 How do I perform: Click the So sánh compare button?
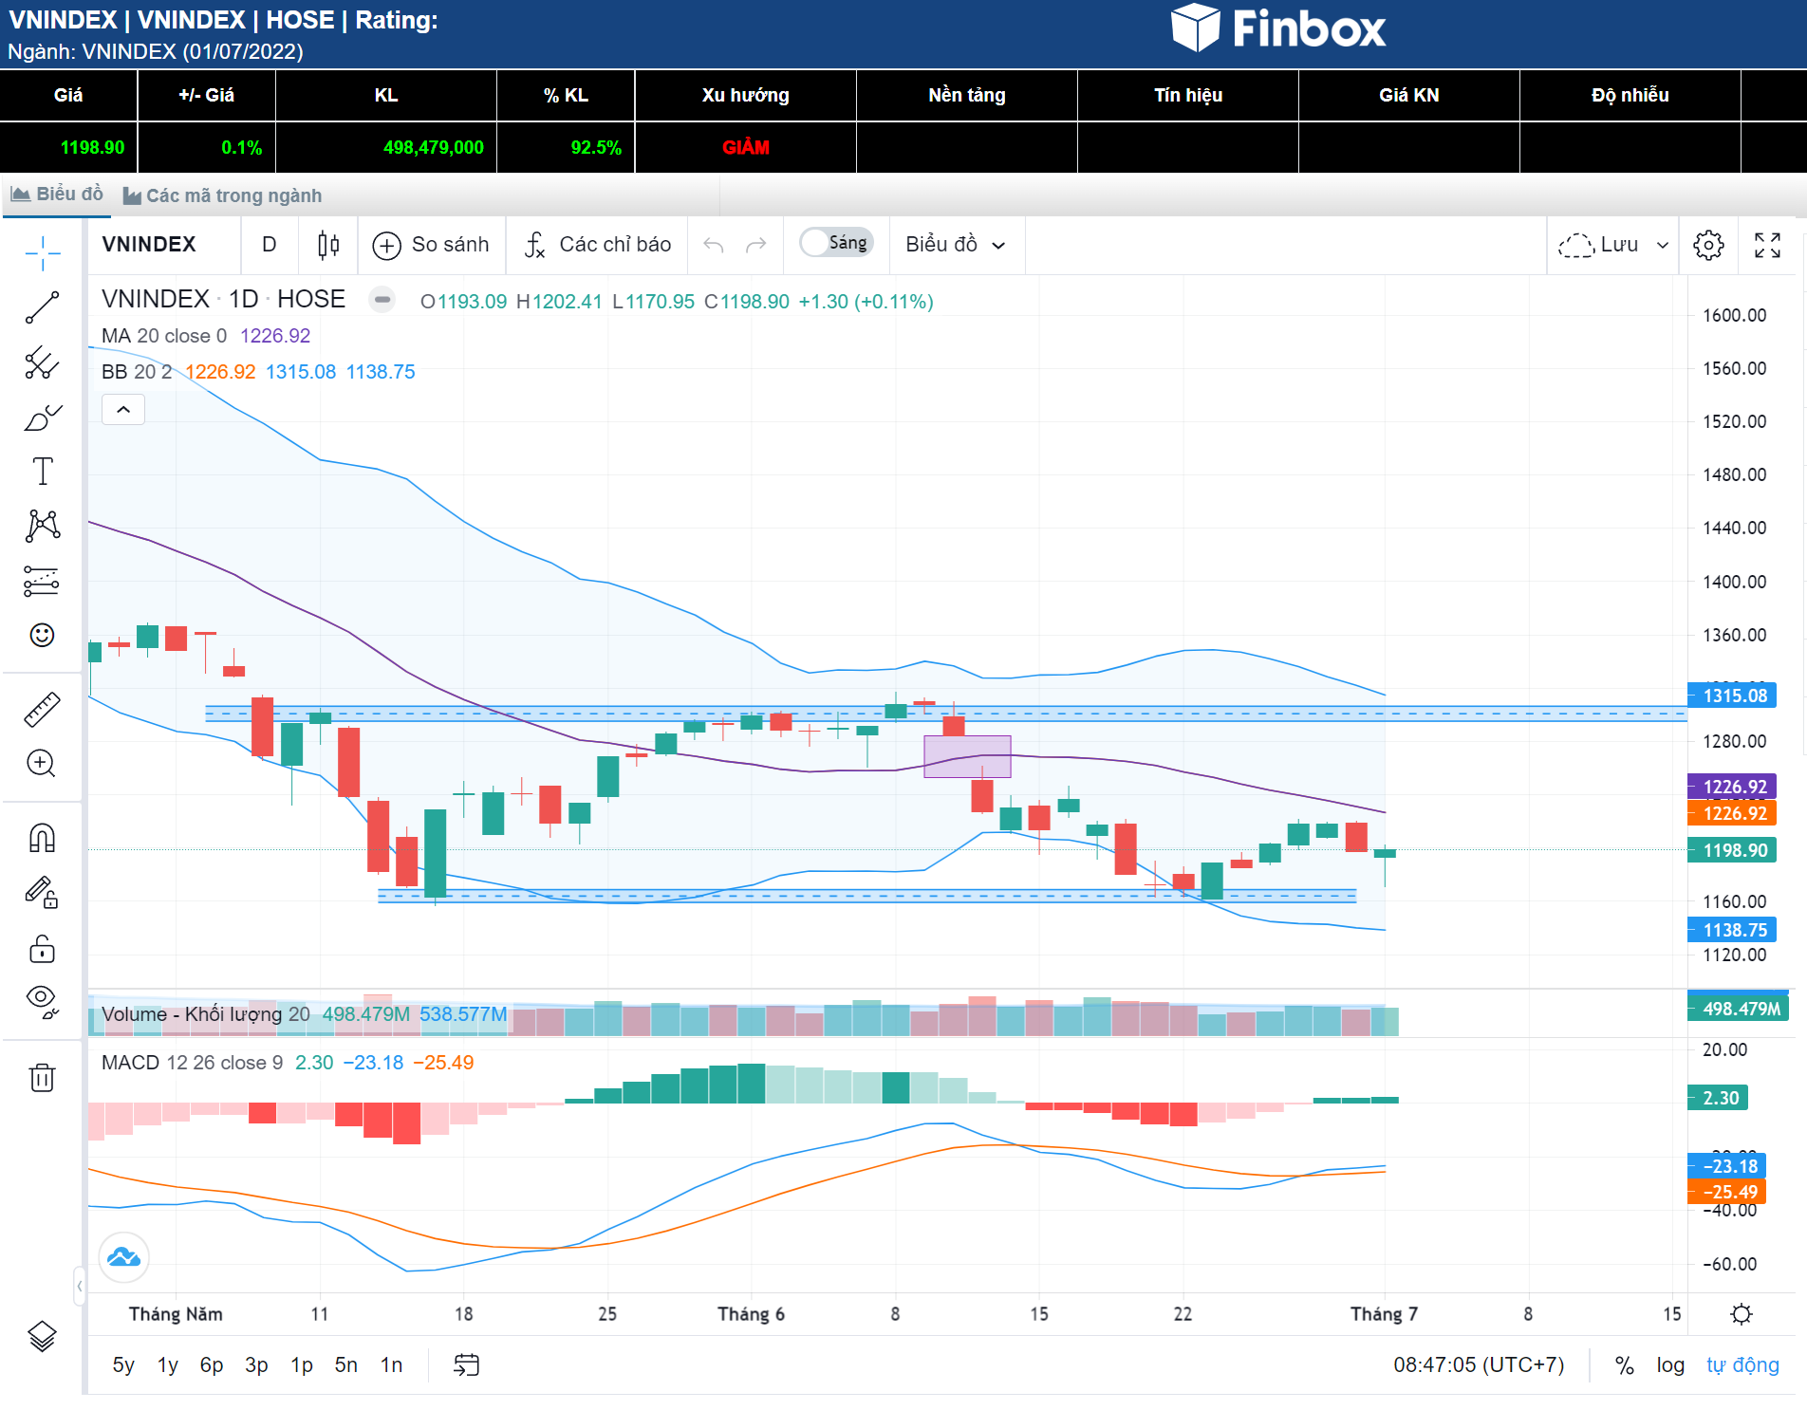[432, 245]
